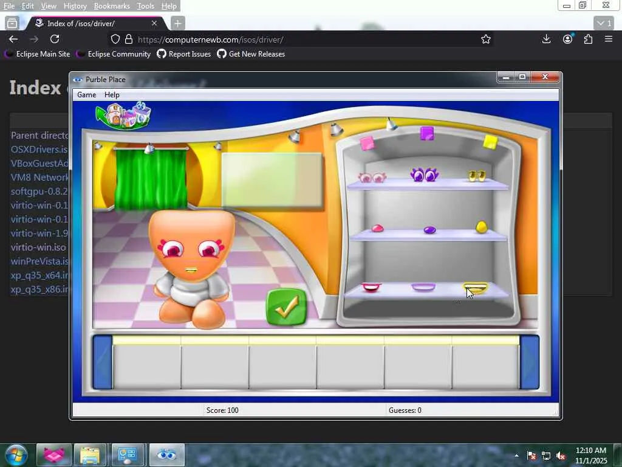Click the left blue arrow of guess history

click(x=102, y=362)
